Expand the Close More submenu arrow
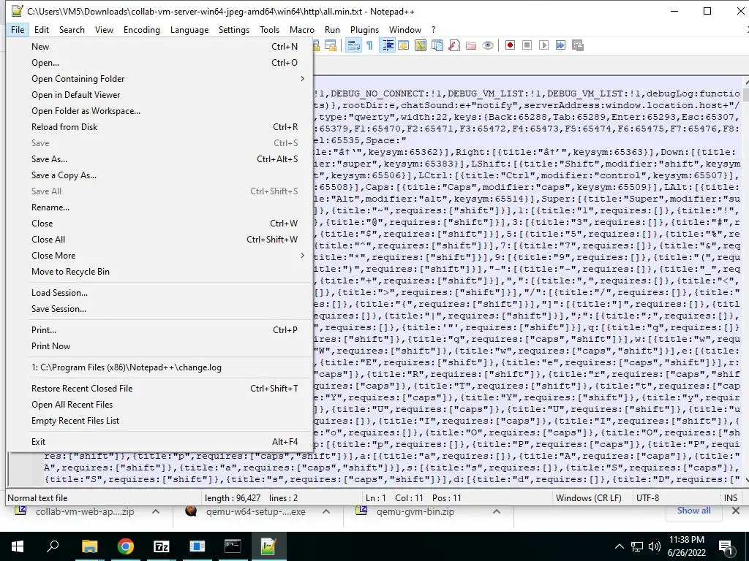Viewport: 749px width, 561px height. coord(302,255)
